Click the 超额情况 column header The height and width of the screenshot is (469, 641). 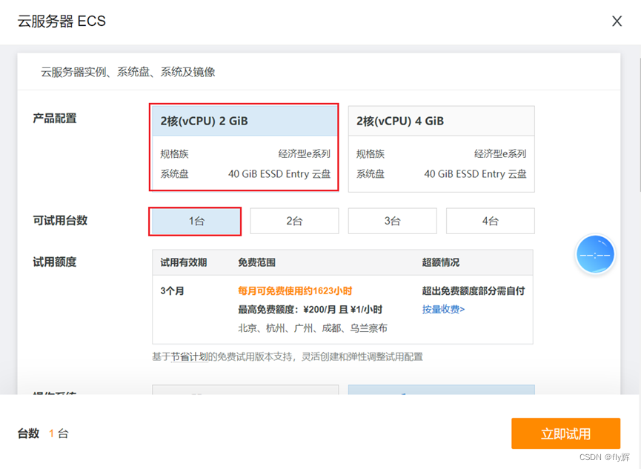pos(440,262)
